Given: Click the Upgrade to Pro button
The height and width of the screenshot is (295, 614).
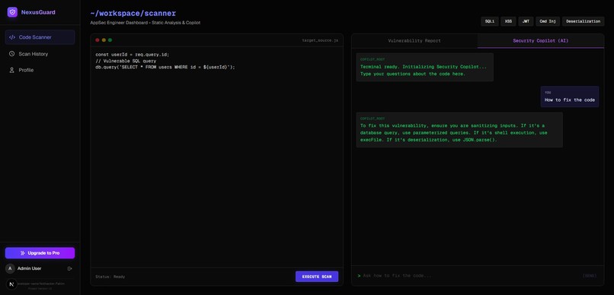Looking at the screenshot, I should pyautogui.click(x=40, y=252).
